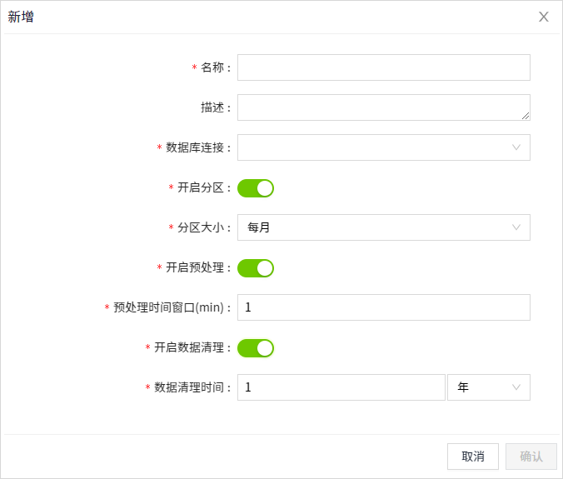Open the 数据库连接 dropdown

pyautogui.click(x=375, y=147)
